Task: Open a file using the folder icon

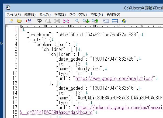Action: coord(19,21)
